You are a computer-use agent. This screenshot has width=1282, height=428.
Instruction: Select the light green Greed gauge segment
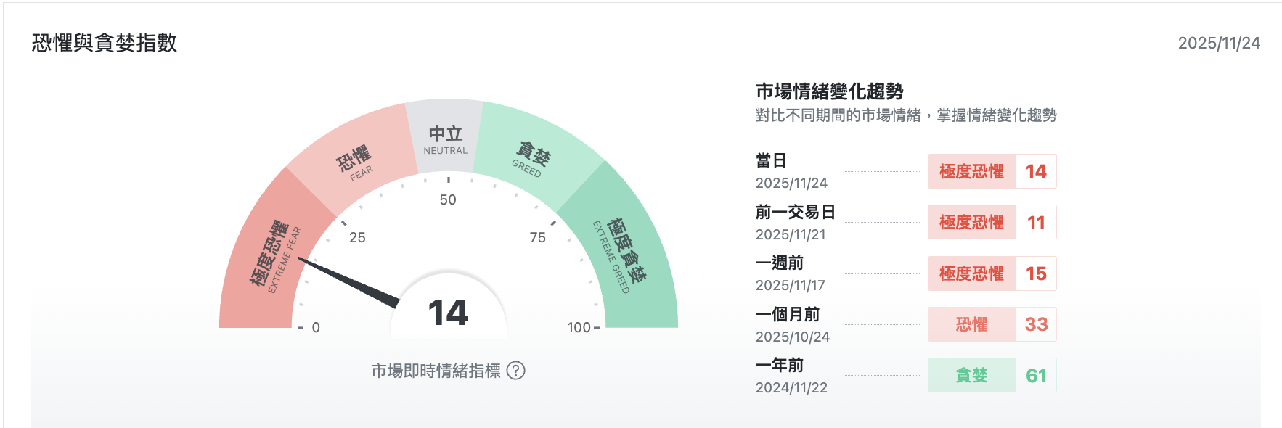click(x=534, y=155)
